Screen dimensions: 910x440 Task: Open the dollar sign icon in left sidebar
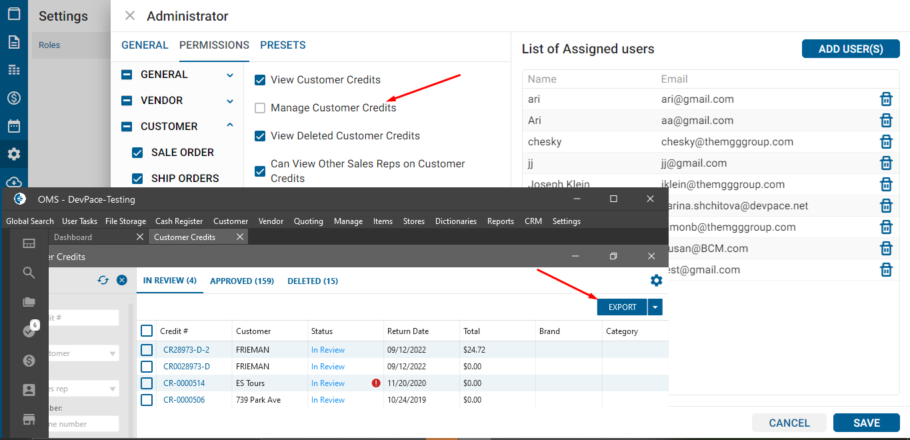13,98
